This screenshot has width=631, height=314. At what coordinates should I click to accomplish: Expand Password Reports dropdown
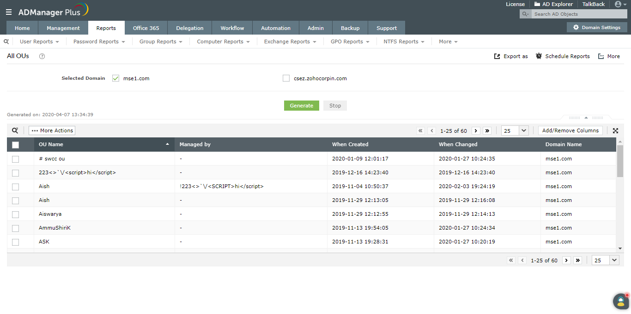[99, 41]
